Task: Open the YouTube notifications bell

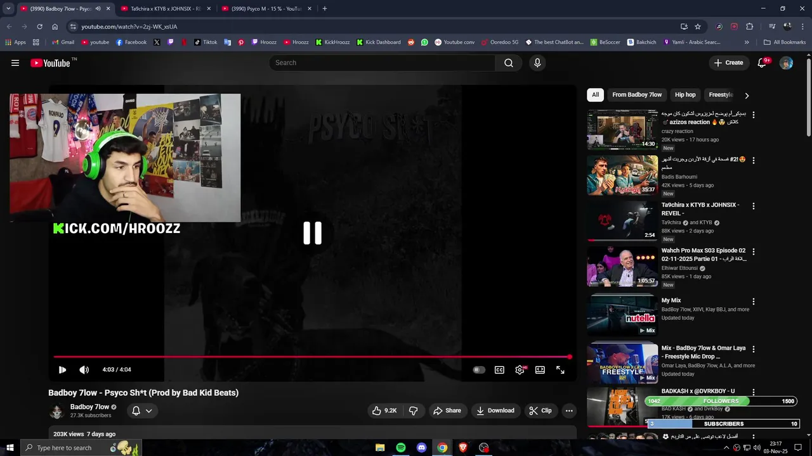Action: point(763,63)
